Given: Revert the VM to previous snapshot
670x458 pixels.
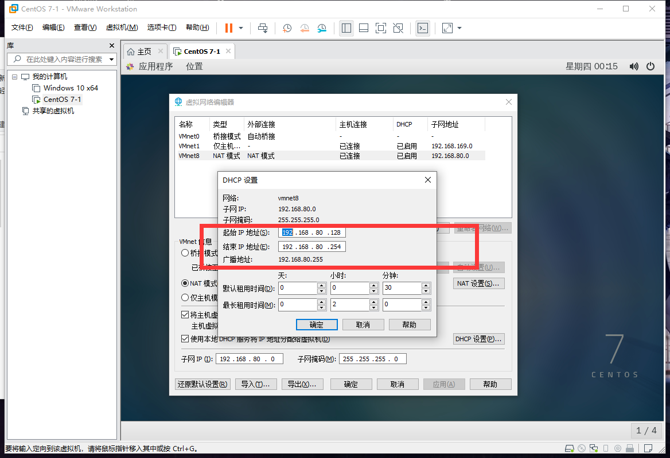Looking at the screenshot, I should coord(305,28).
